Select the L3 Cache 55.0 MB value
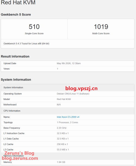Image resolution: width=136 pixels, height=166 pixels. pos(63,150)
